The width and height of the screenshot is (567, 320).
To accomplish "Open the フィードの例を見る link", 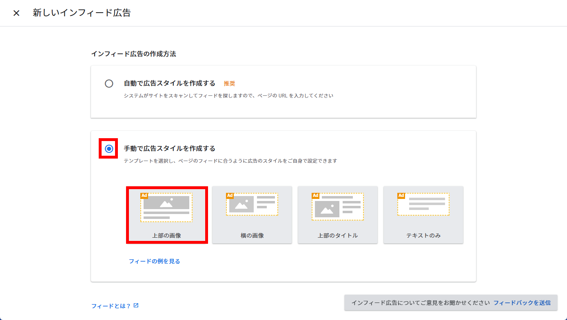I will (155, 261).
